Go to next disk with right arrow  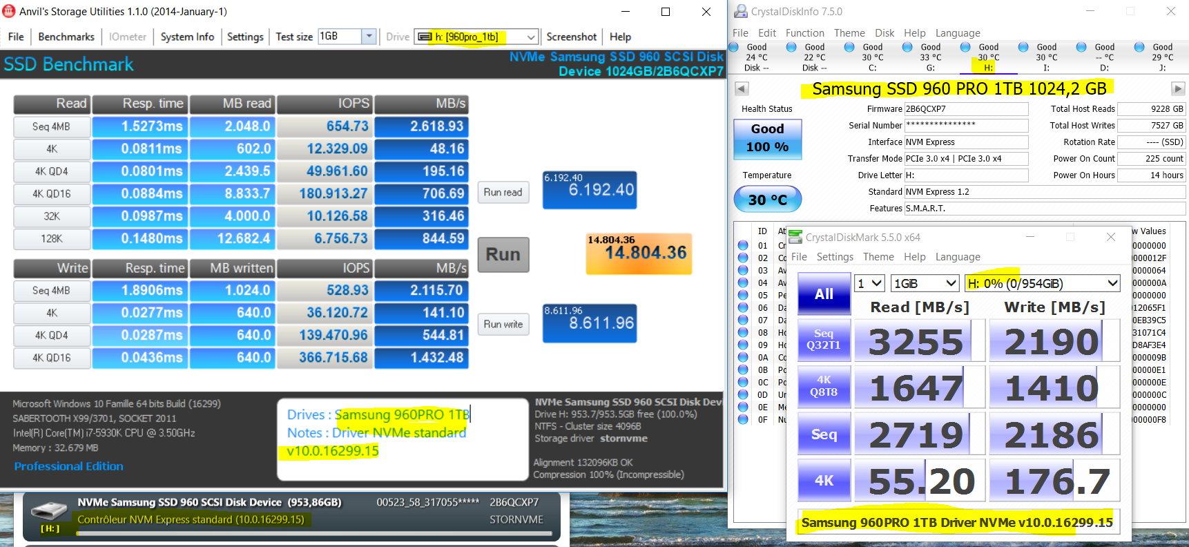1178,88
